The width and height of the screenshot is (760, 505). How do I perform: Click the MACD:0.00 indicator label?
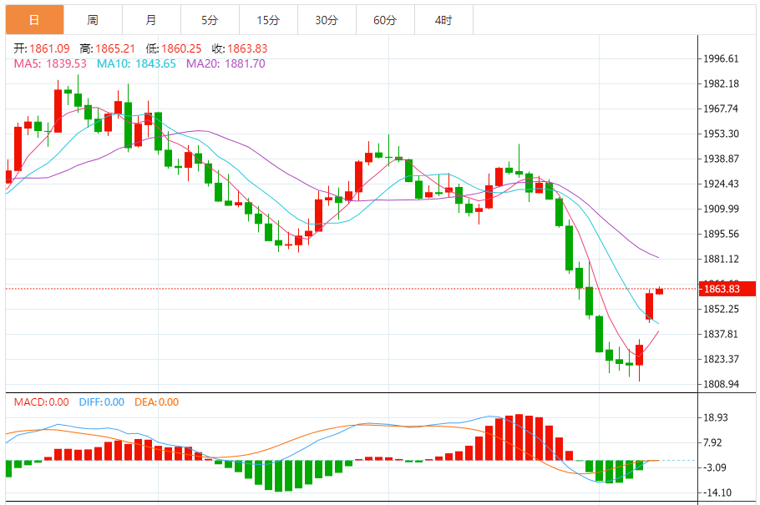click(x=41, y=402)
